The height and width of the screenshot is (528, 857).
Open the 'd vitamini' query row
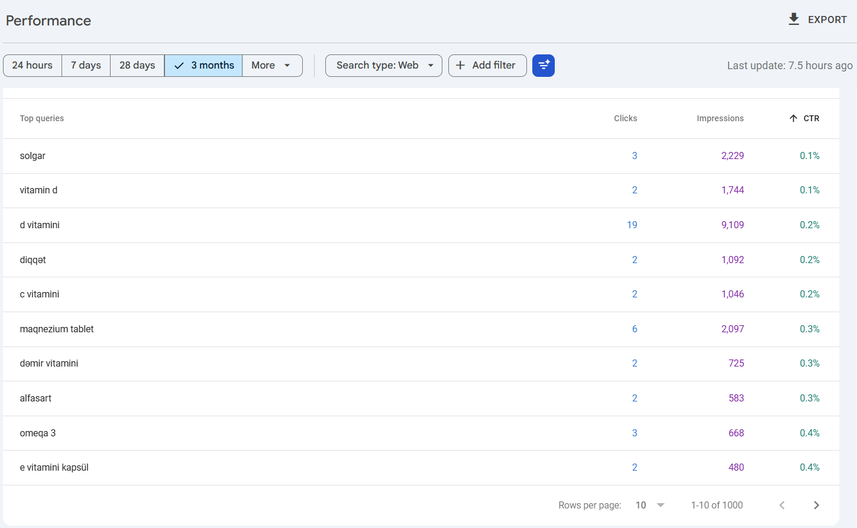pyautogui.click(x=40, y=225)
